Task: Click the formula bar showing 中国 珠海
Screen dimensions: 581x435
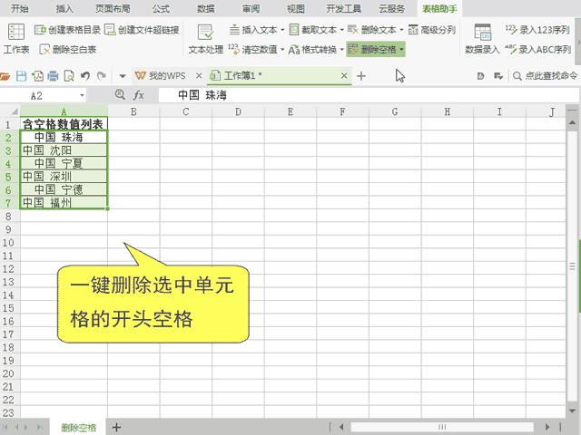Action: [x=369, y=95]
